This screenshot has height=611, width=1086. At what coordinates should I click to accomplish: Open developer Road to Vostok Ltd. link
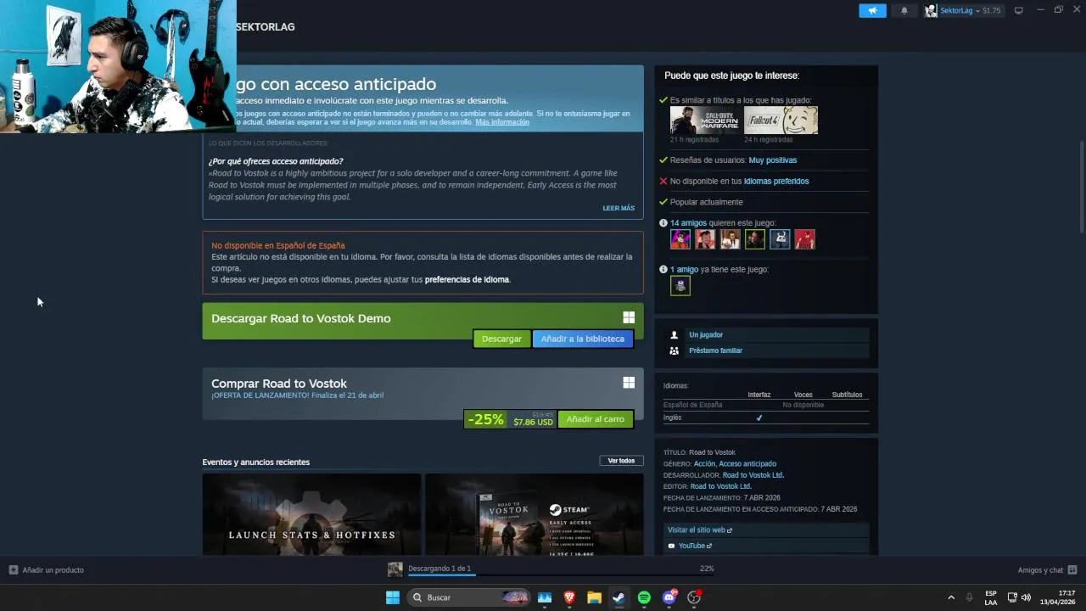pyautogui.click(x=753, y=475)
